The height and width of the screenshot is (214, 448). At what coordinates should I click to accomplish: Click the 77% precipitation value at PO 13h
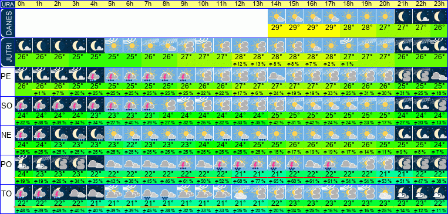click(258, 181)
